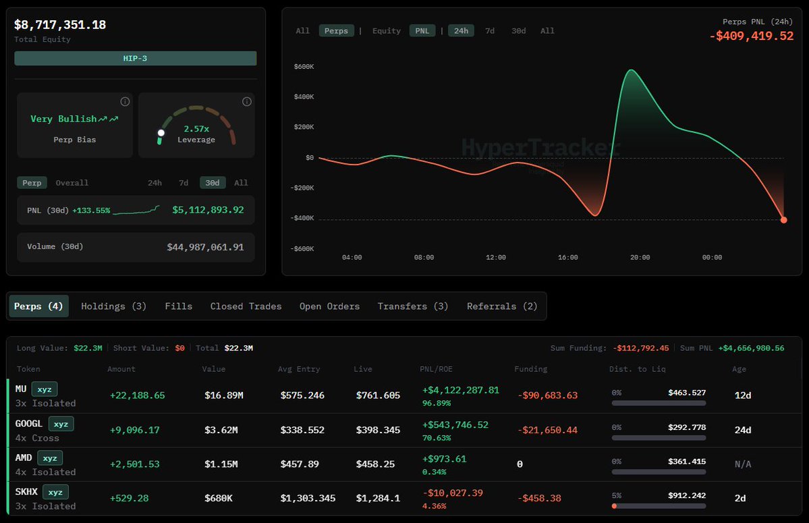This screenshot has width=809, height=523.
Task: Click the GOOGL liquidation distance bar
Action: (x=659, y=438)
